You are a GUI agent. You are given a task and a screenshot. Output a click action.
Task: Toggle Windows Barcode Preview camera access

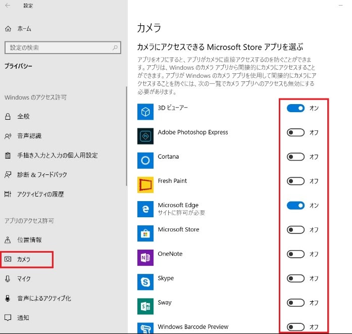[x=295, y=327]
